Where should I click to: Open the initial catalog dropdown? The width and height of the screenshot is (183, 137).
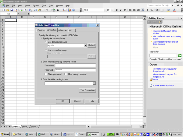[x=94, y=83]
